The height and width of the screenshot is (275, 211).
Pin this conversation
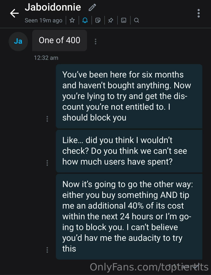(111, 20)
